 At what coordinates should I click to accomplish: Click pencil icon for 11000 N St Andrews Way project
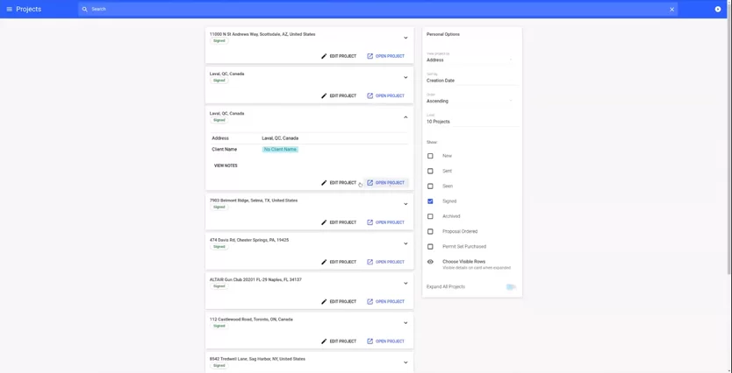pyautogui.click(x=324, y=56)
